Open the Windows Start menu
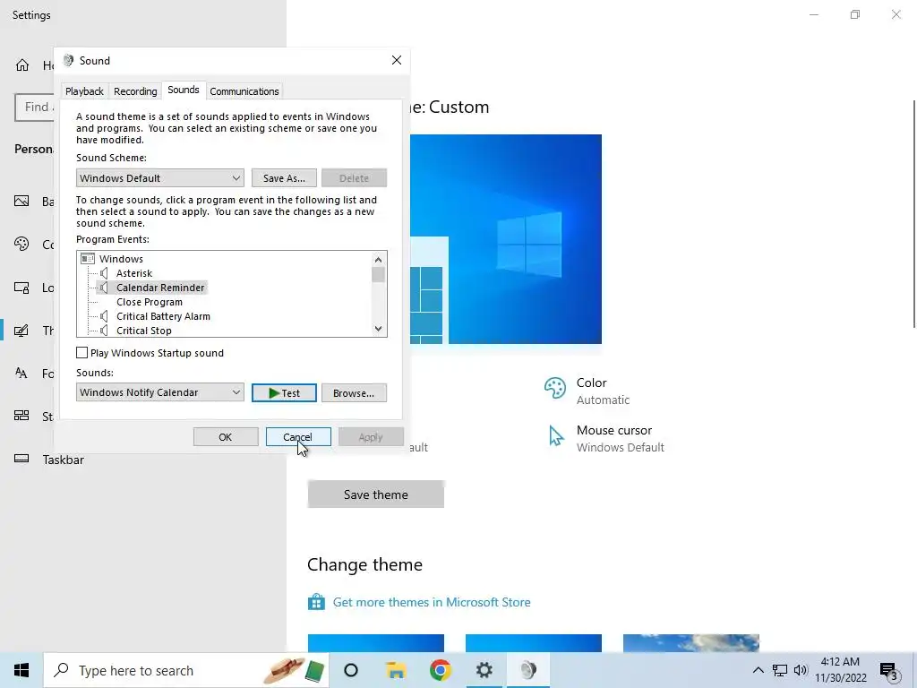Viewport: 917px width, 688px height. [x=21, y=670]
